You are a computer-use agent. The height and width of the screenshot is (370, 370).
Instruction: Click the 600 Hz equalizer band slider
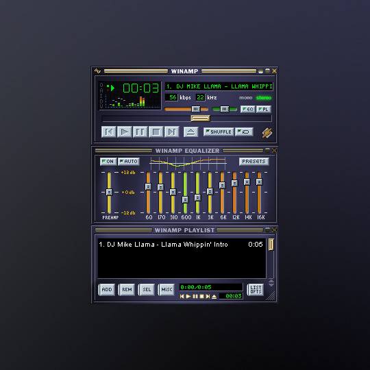[185, 200]
